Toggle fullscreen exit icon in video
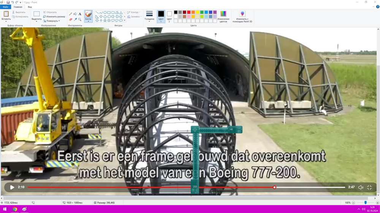Image resolution: width=380 pixels, height=213 pixels. click(369, 187)
